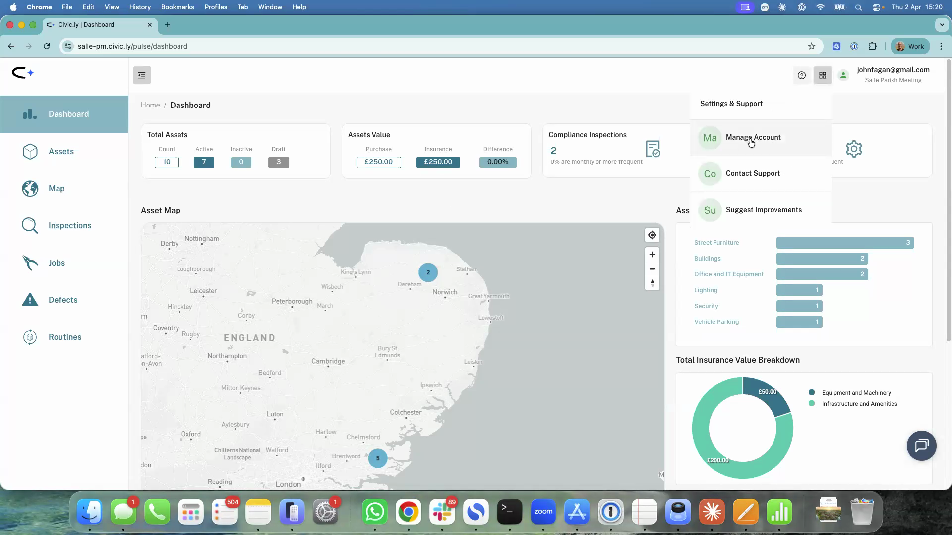The image size is (952, 535).
Task: Click the green user profile icon
Action: tap(843, 75)
